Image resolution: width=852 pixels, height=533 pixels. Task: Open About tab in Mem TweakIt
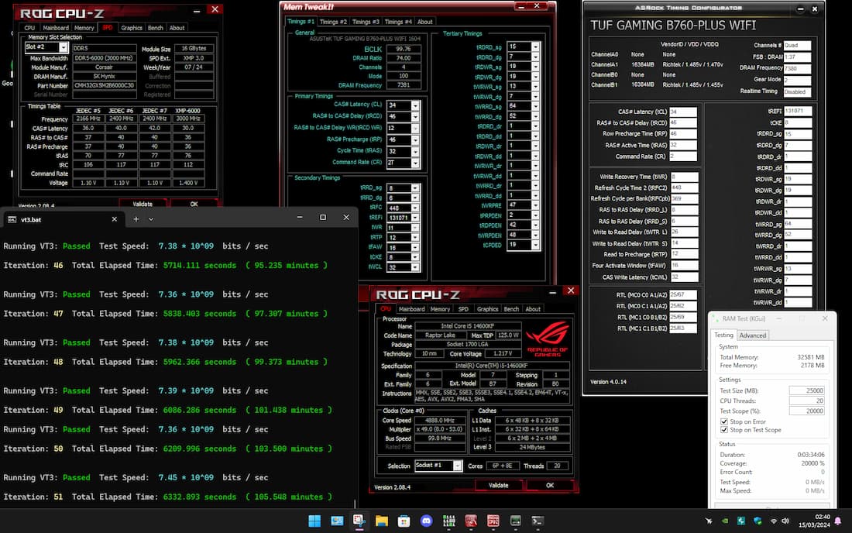pyautogui.click(x=425, y=22)
